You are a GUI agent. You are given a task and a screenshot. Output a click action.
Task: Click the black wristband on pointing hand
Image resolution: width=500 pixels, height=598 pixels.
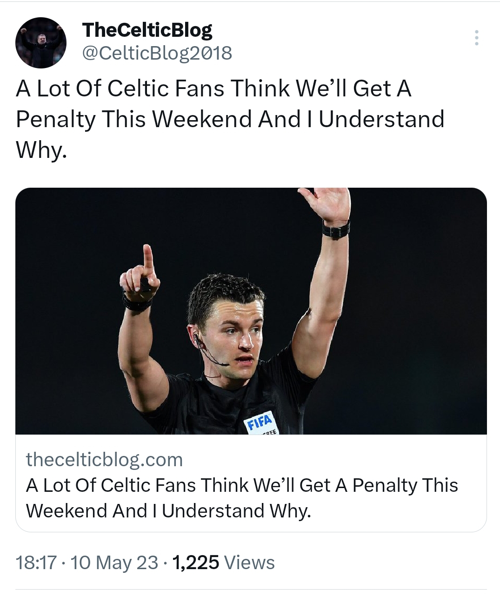(x=137, y=303)
